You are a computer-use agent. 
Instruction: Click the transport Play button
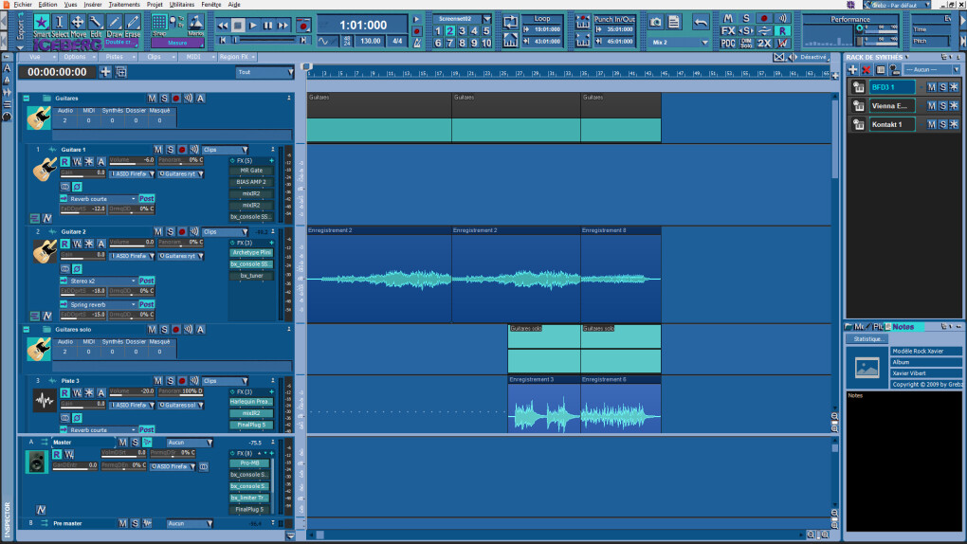tap(253, 26)
